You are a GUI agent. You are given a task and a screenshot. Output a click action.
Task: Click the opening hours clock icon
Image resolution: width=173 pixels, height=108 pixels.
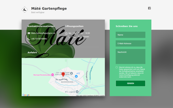(66, 33)
